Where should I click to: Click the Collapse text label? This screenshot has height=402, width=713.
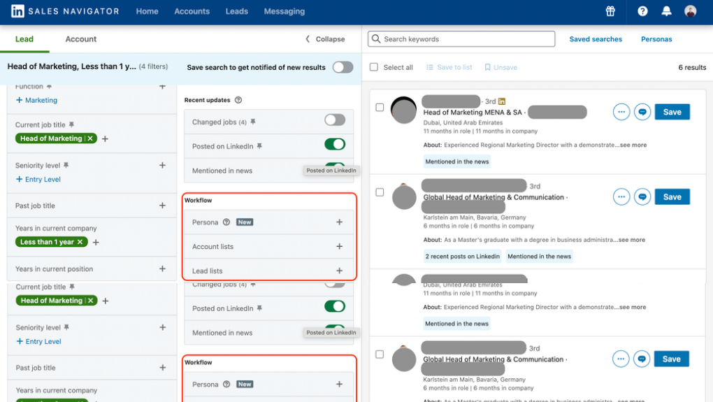pyautogui.click(x=330, y=39)
